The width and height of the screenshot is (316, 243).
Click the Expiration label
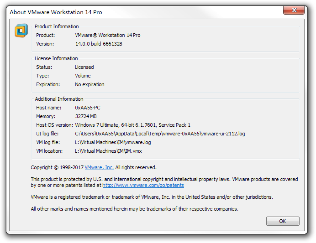tap(48, 84)
